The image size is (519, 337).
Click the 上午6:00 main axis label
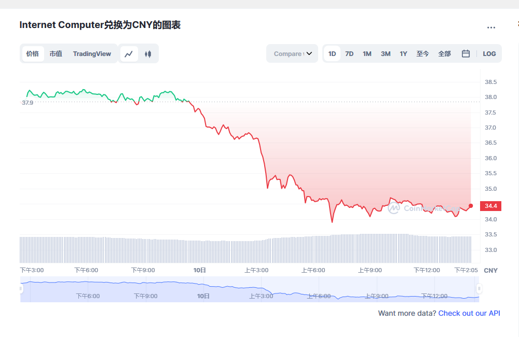point(313,270)
